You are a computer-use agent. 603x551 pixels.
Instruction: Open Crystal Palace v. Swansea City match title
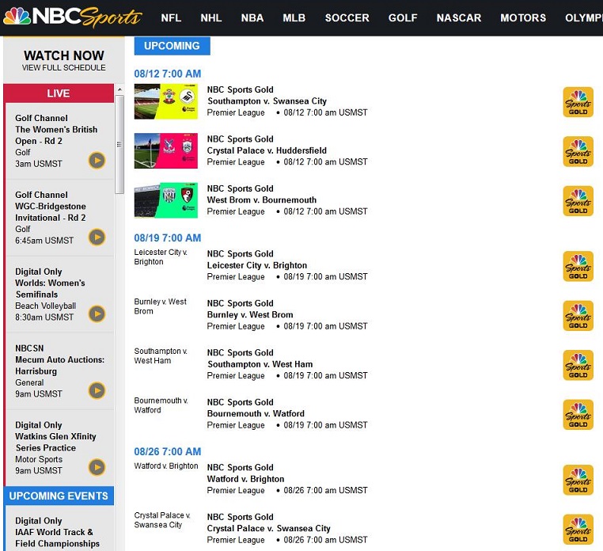click(269, 528)
